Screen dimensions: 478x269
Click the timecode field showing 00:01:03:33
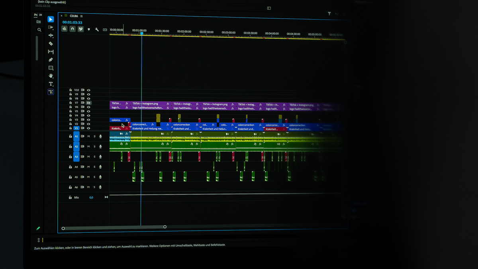click(73, 22)
